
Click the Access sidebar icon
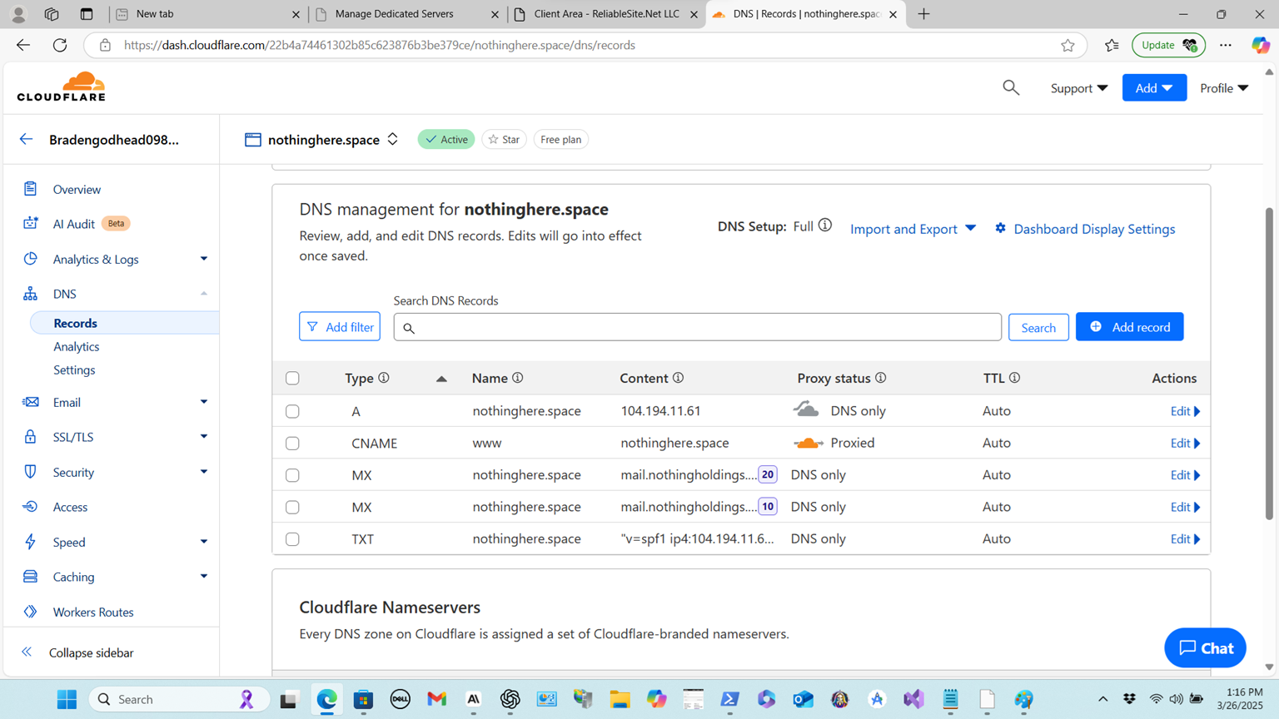click(x=30, y=507)
